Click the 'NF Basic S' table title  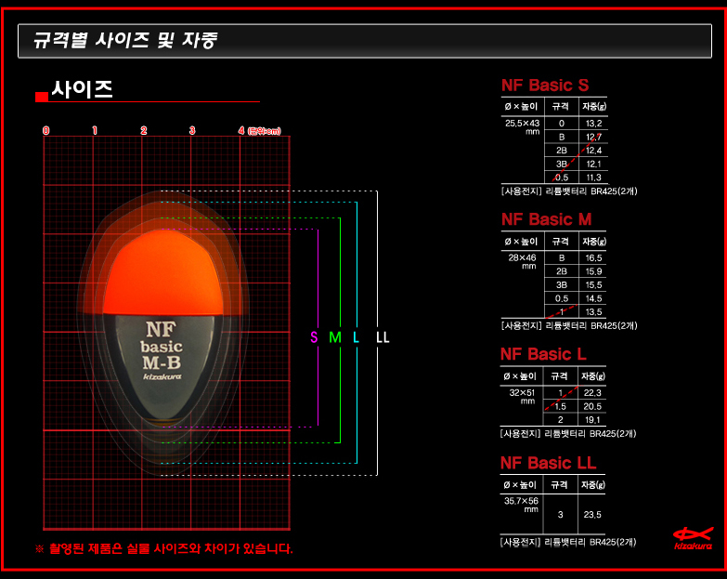(545, 86)
